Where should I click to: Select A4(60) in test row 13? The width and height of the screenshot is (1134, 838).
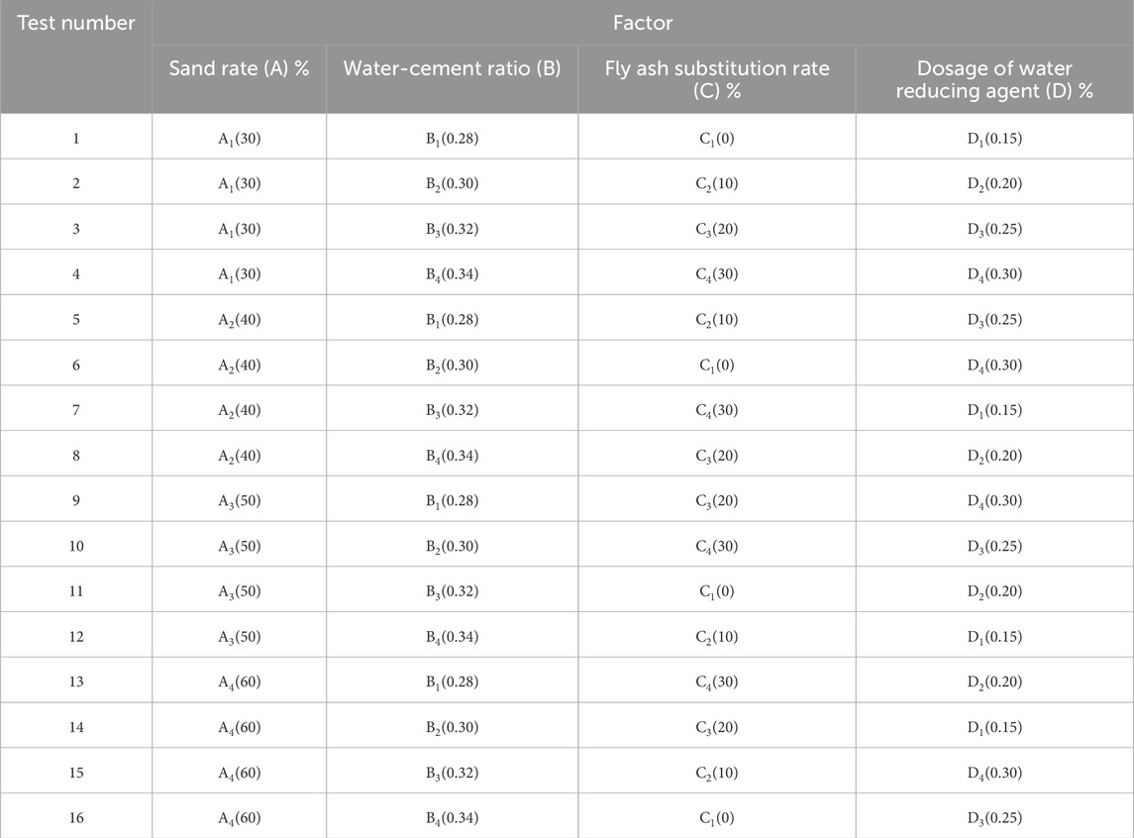point(240,681)
